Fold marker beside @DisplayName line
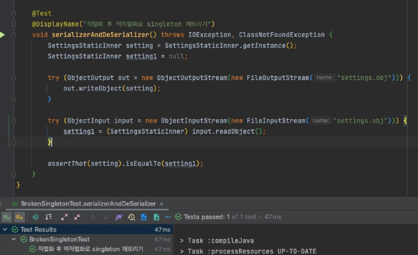 point(14,24)
